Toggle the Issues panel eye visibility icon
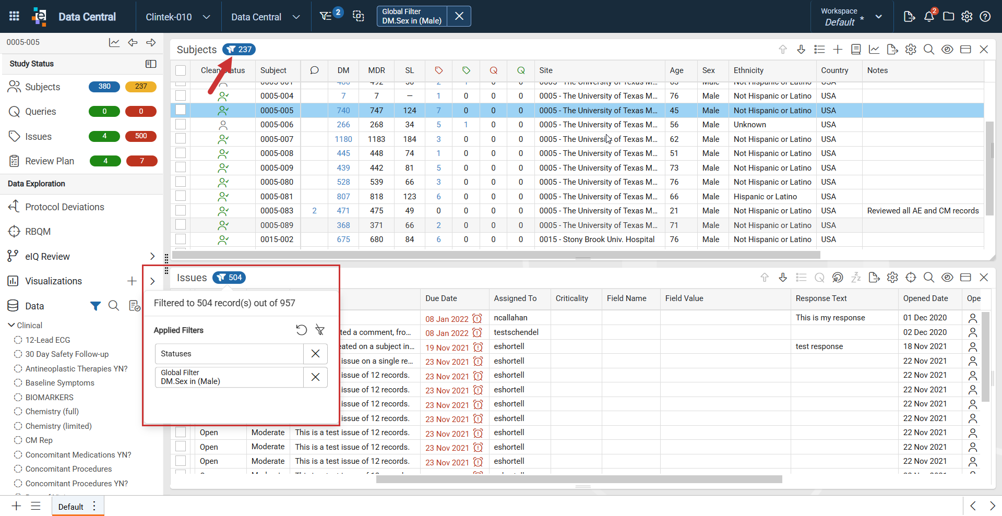This screenshot has width=1002, height=516. coord(947,278)
